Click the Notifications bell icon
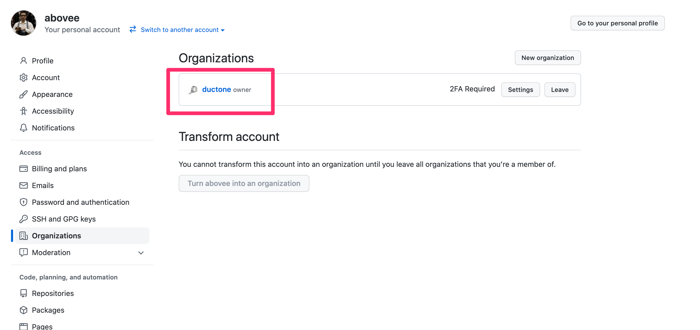Screen dimensions: 700x330 [24, 128]
